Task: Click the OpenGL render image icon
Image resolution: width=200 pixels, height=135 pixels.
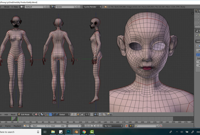Action: (108, 114)
